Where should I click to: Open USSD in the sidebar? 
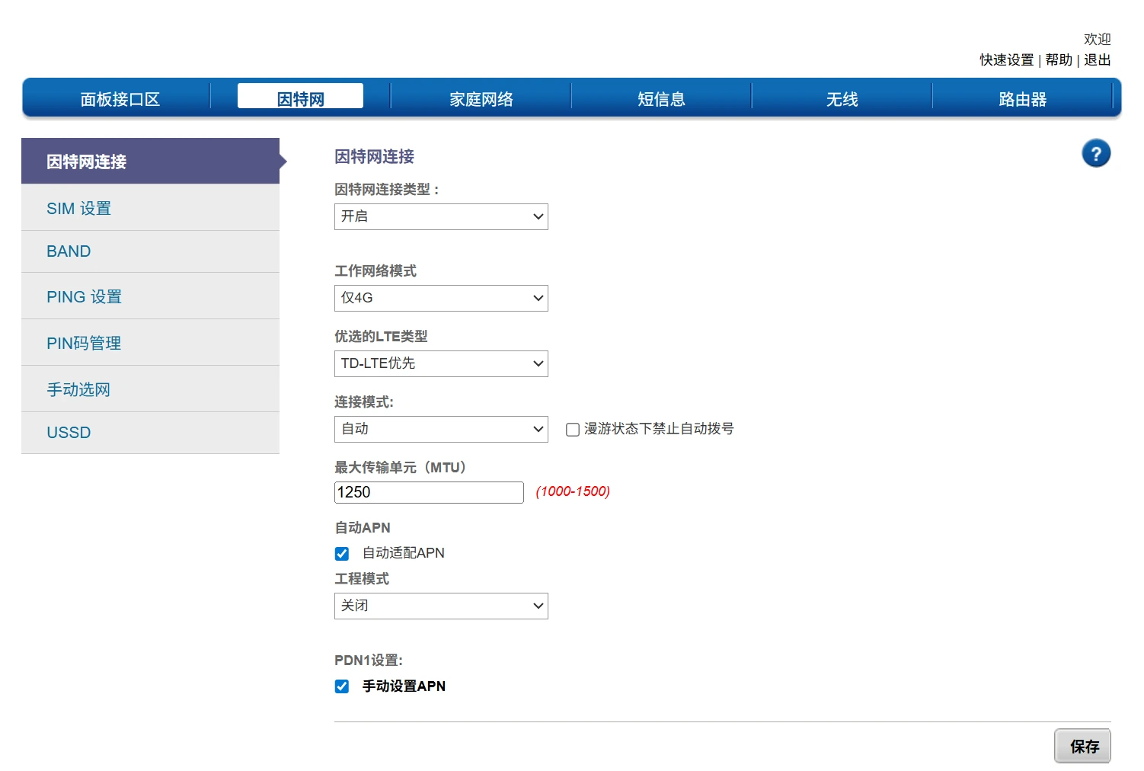[150, 433]
